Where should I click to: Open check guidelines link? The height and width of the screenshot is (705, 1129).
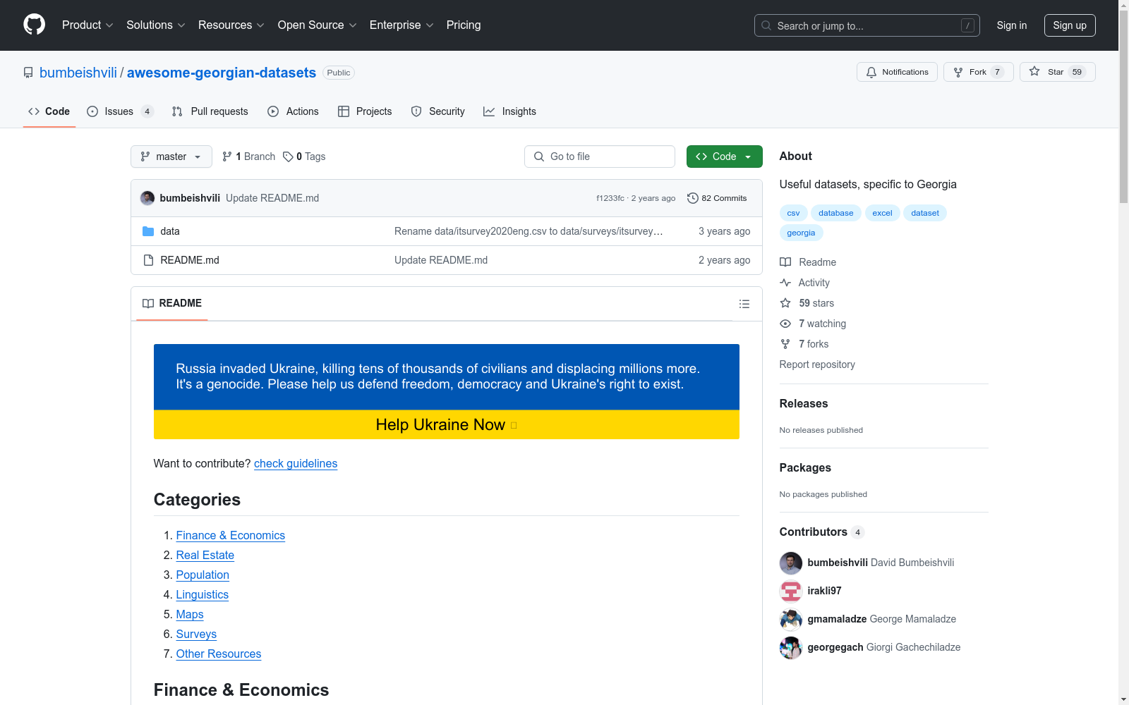pyautogui.click(x=296, y=463)
